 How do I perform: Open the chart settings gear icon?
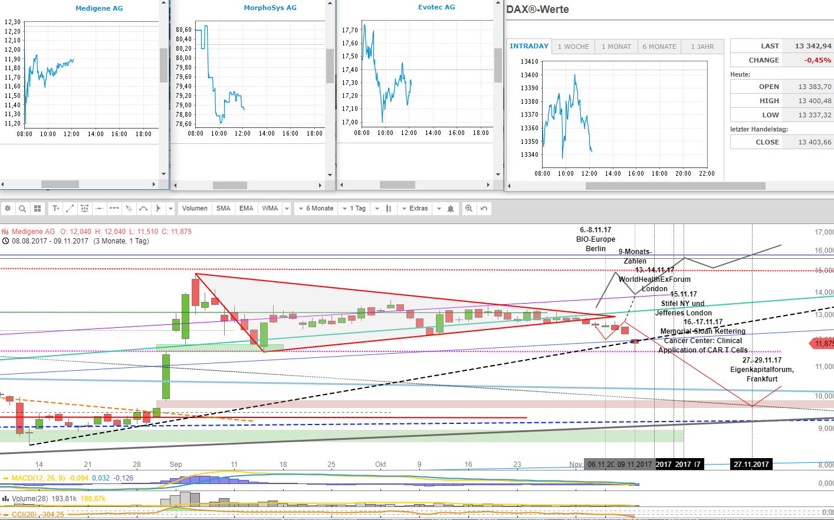point(8,208)
